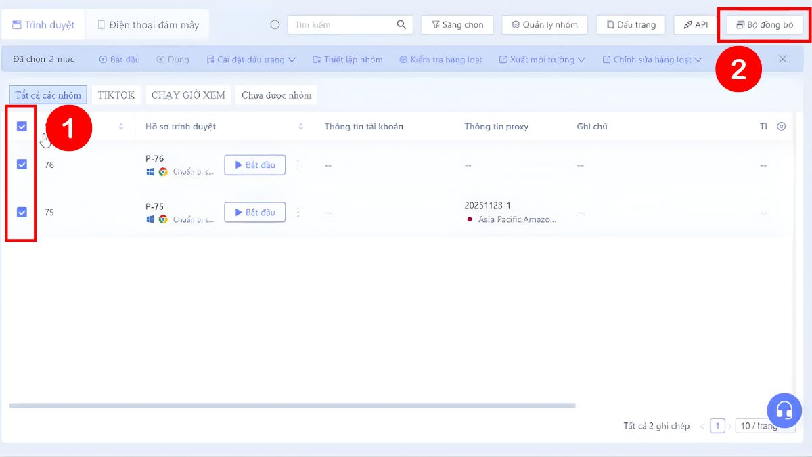Click the magnifier search icon
Screen dimensions: 812x457
[x=401, y=25]
